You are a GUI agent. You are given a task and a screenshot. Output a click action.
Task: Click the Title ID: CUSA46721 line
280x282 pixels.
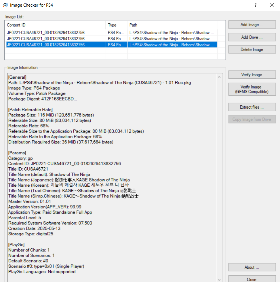[28, 169]
